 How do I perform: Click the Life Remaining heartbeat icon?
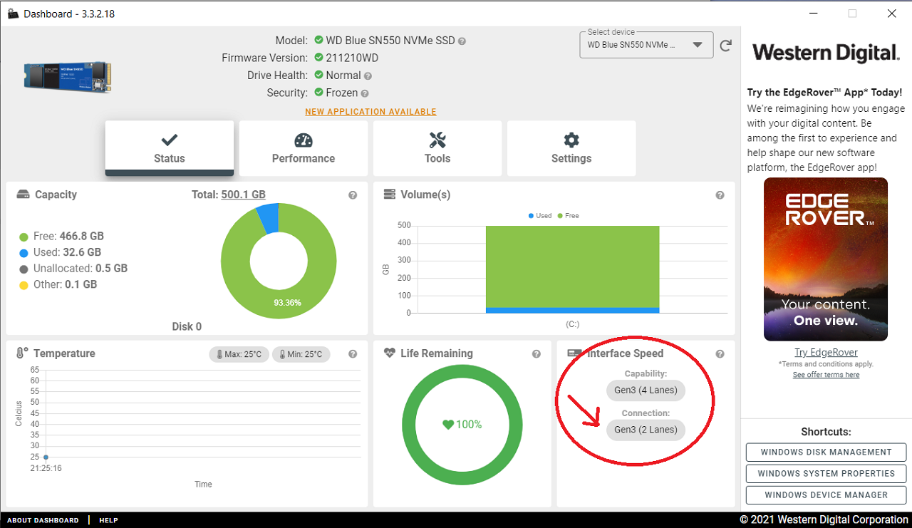point(389,353)
